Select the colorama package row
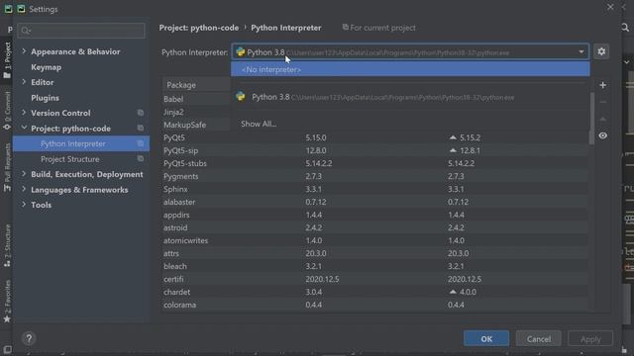Viewport: 634px width, 356px height. point(375,305)
